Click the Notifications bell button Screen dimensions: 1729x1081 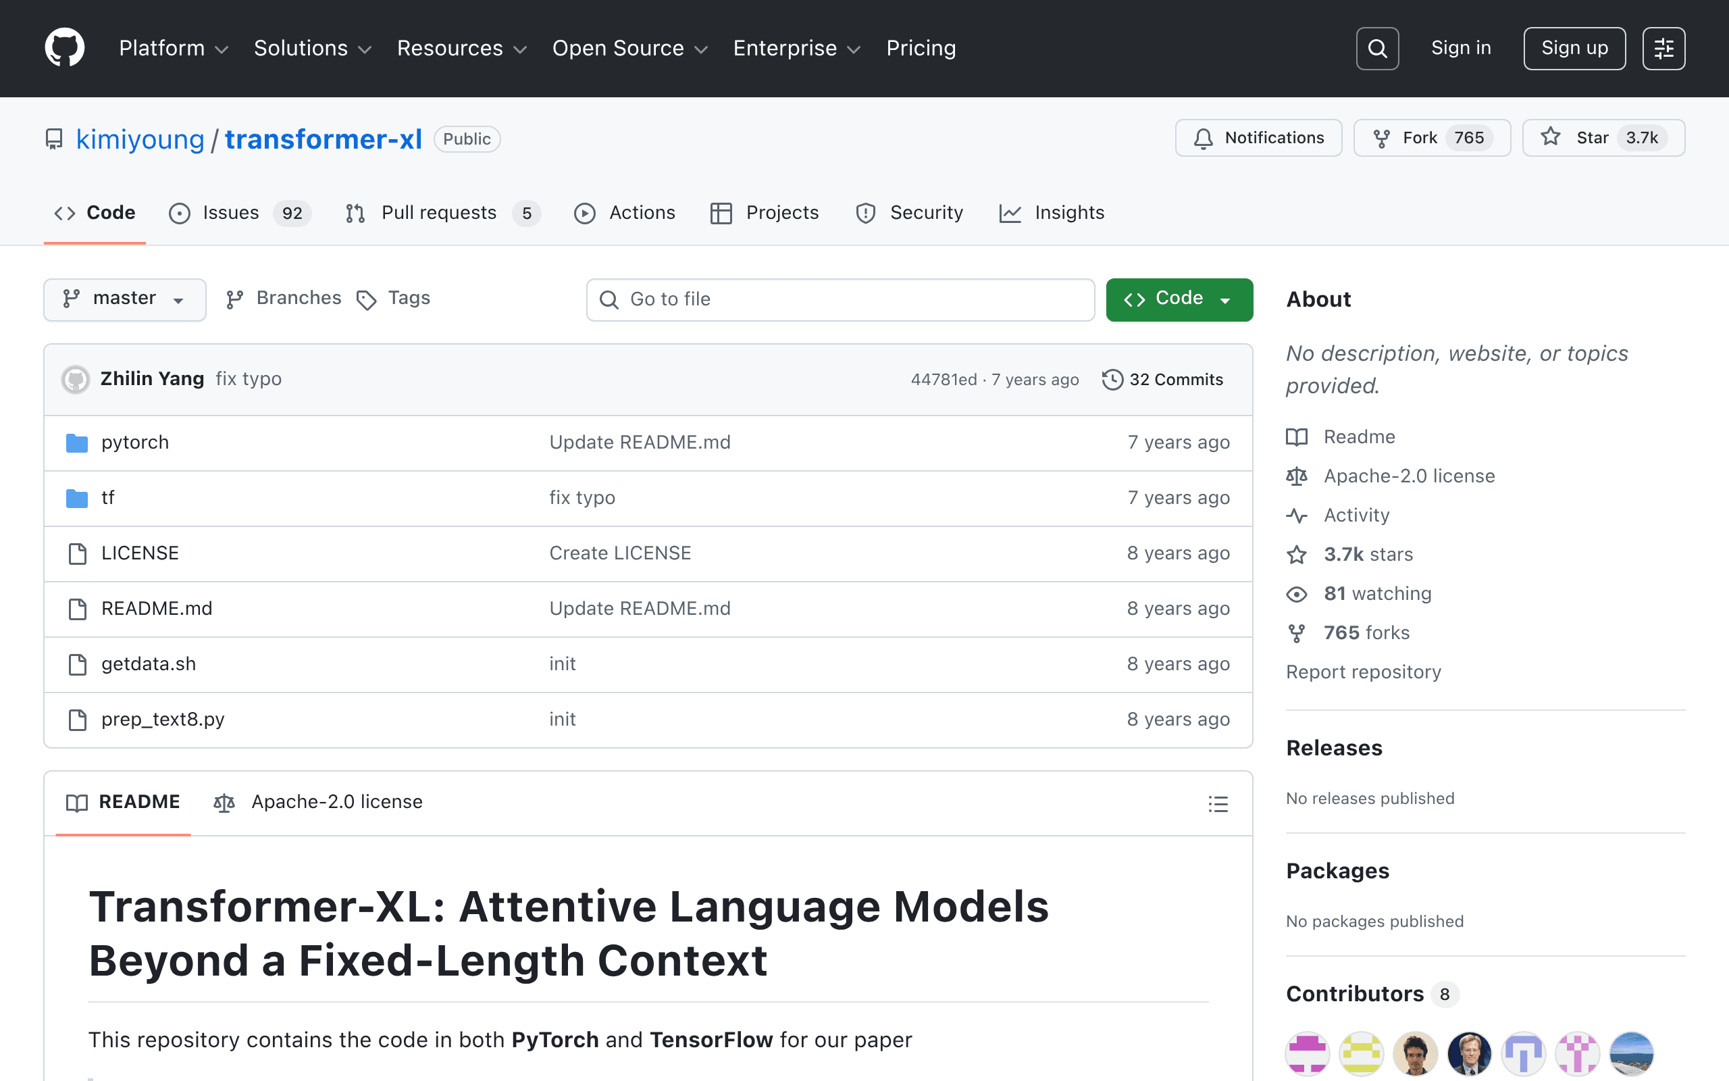click(1258, 138)
